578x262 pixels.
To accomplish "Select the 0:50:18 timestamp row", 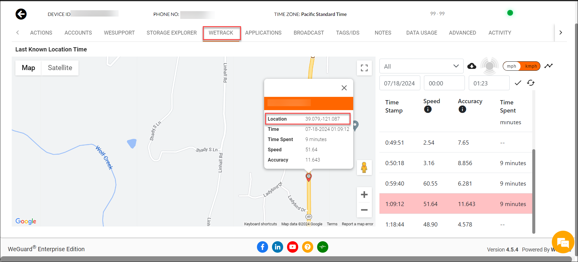I will point(456,163).
